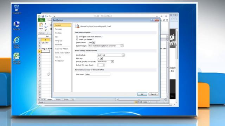Open the Microsoft Excel desktop shortcut
The image size is (225, 126).
point(17,58)
